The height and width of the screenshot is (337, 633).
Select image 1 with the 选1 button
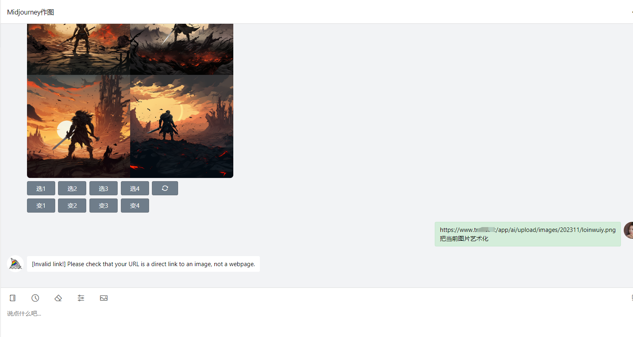click(41, 188)
